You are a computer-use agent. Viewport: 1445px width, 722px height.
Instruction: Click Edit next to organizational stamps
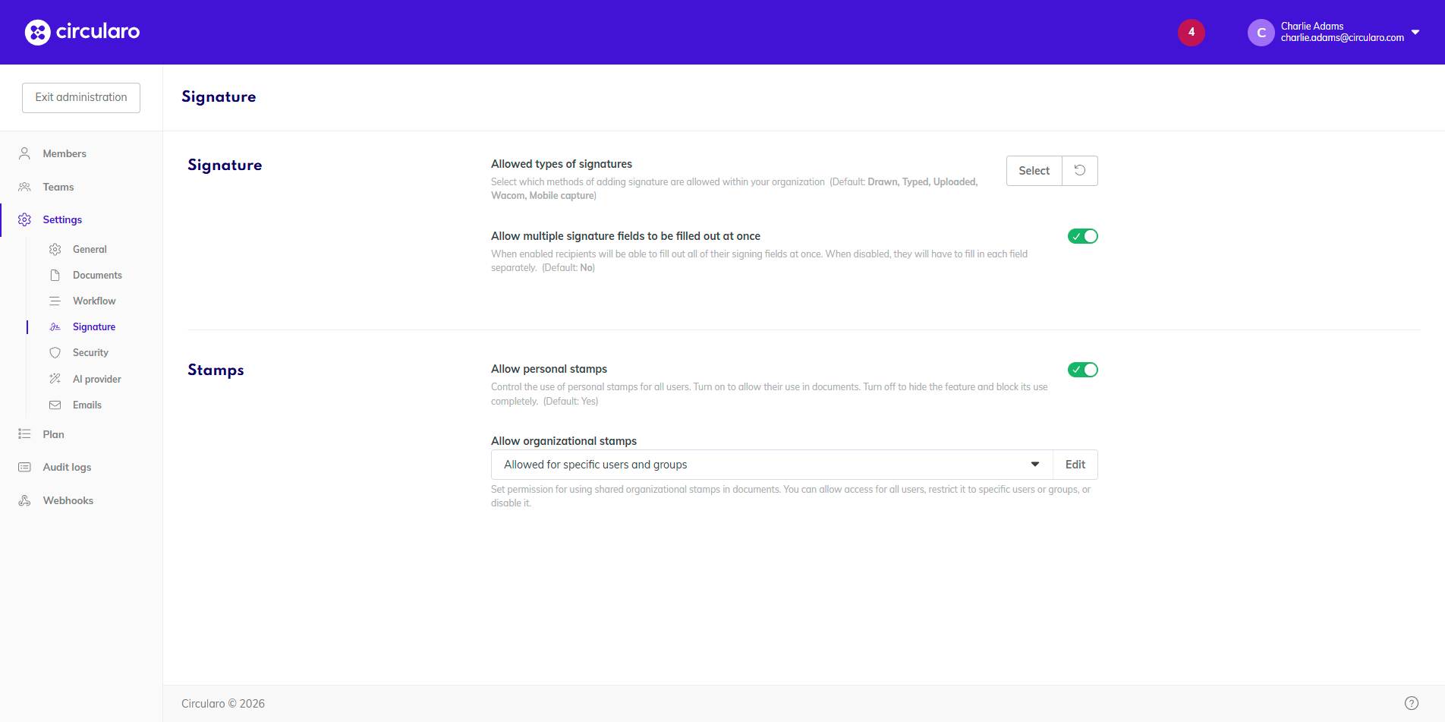(1075, 465)
